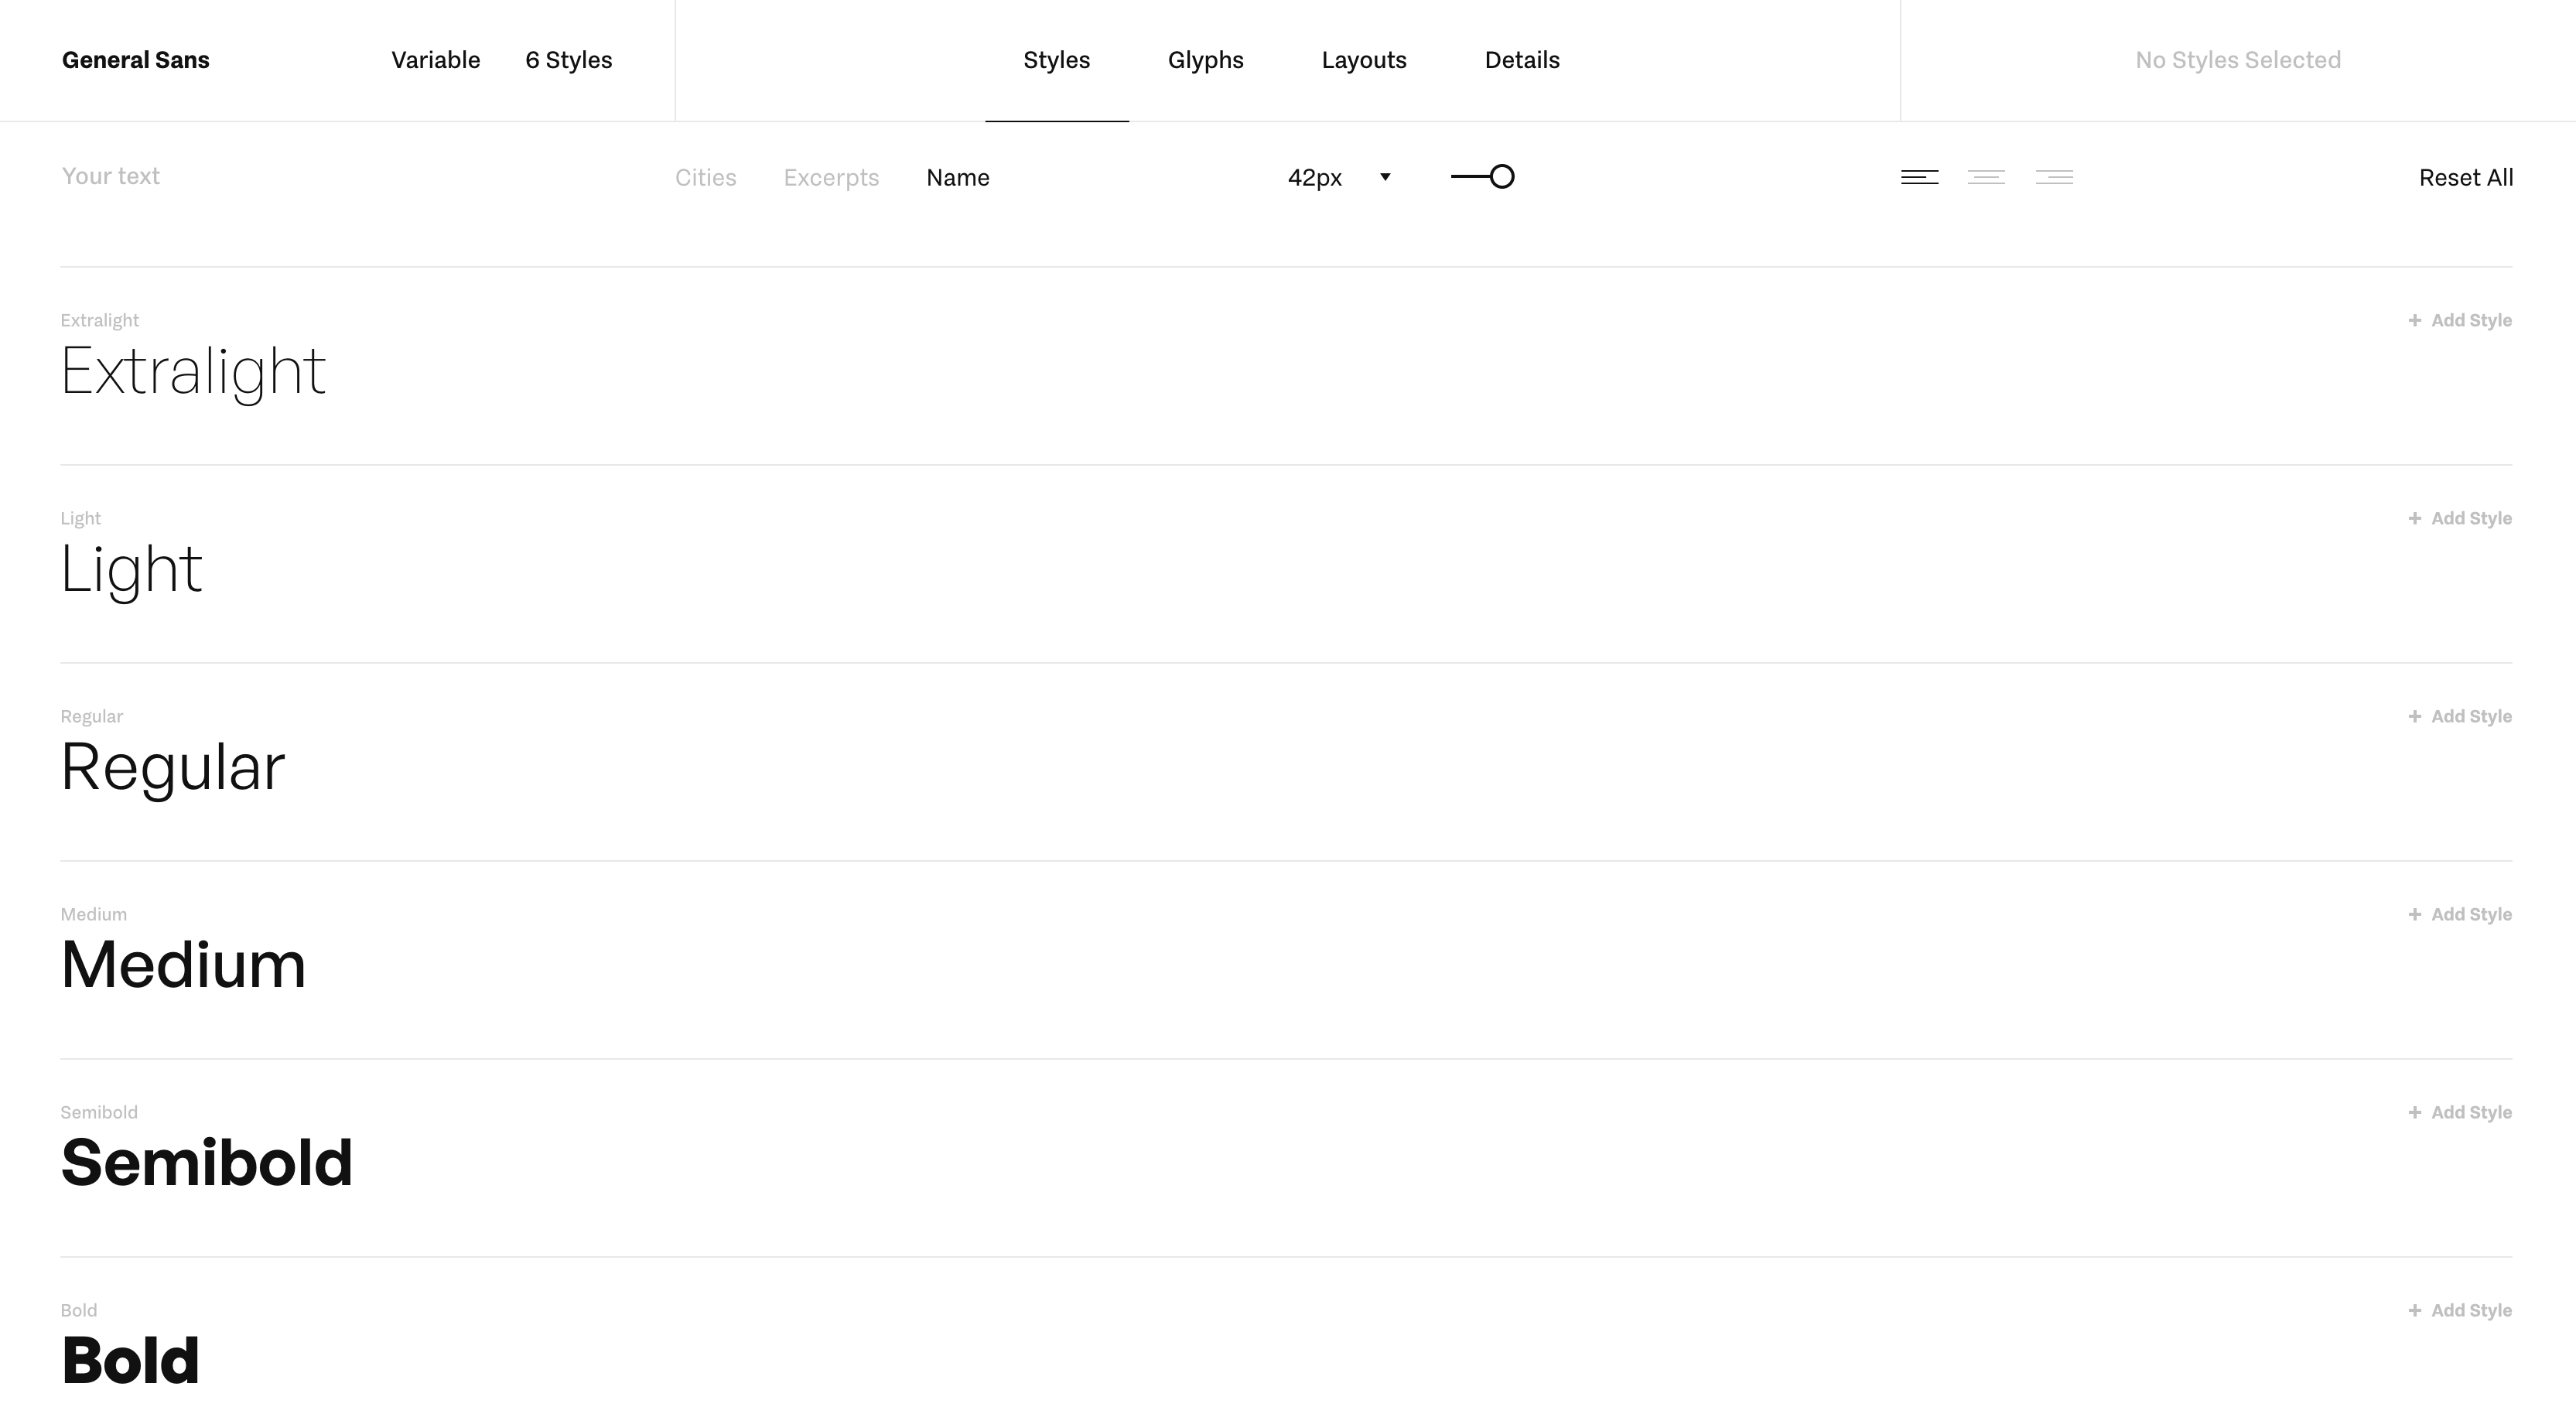Set text alignment to center
2576x1414 pixels.
click(x=1986, y=177)
